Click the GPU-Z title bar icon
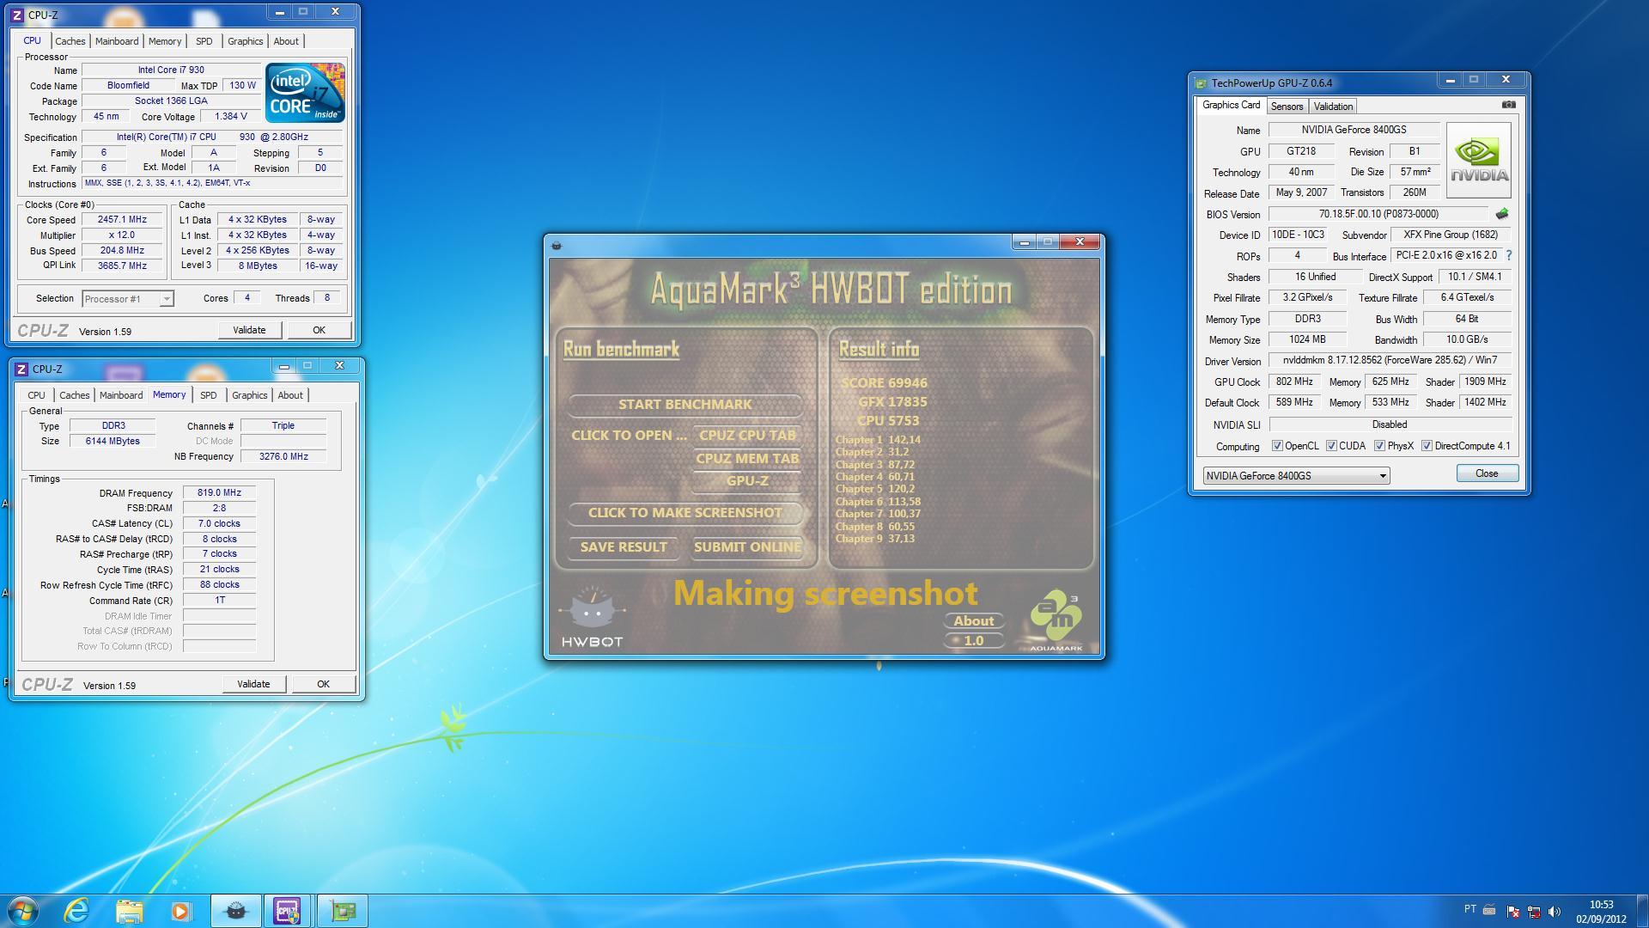Viewport: 1649px width, 928px height. coord(1201,83)
